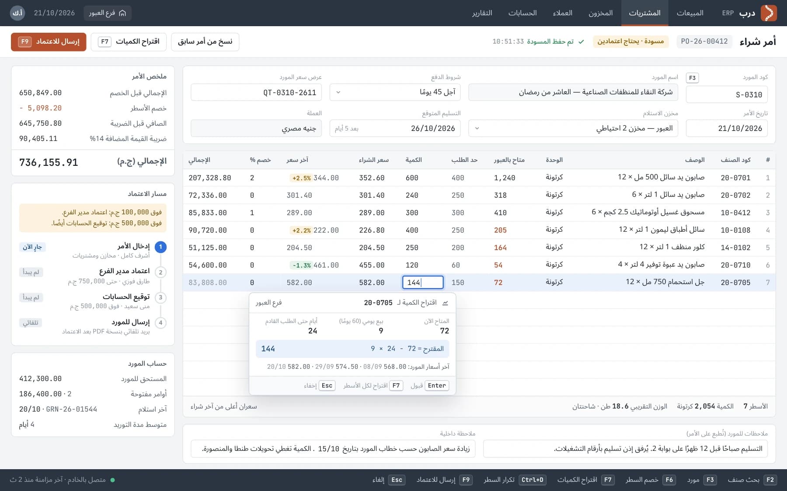This screenshot has width=787, height=491.
Task: Click item code 20-0701 cell
Action: click(x=735, y=178)
